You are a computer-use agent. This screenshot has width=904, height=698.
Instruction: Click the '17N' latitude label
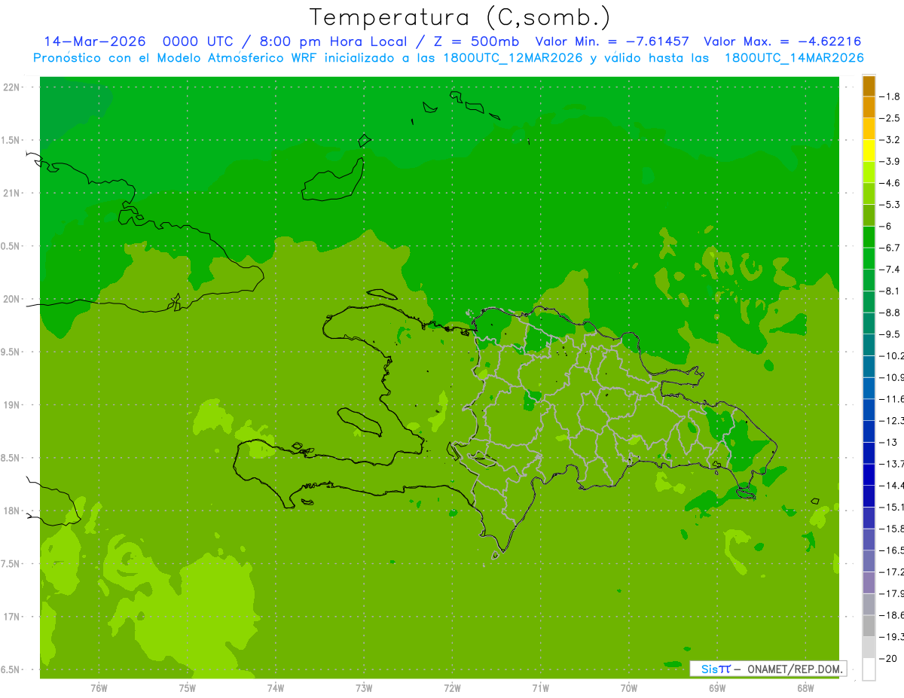(x=11, y=617)
